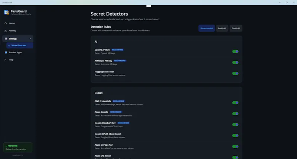Click the Google Cloud API Key Recommended tag
The width and height of the screenshot is (297, 159).
click(x=124, y=123)
